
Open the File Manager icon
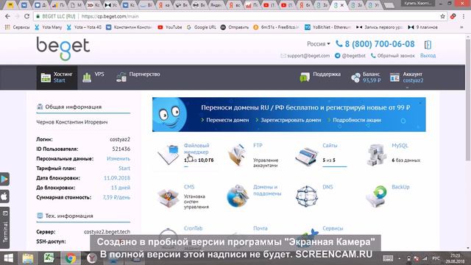click(169, 155)
